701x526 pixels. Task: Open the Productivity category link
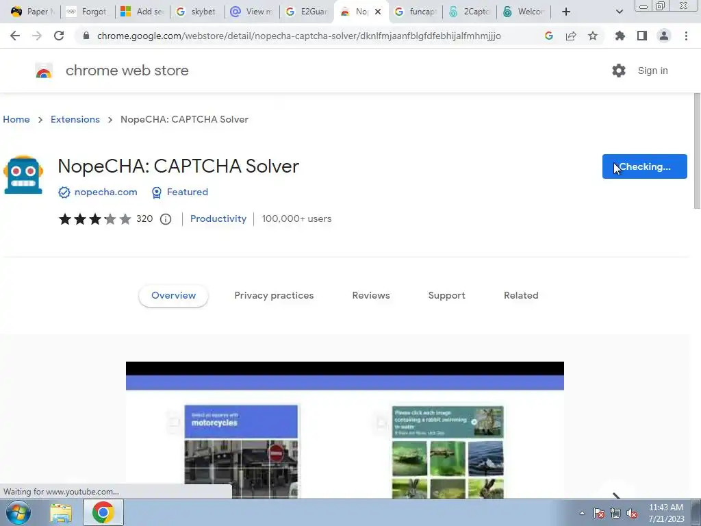(x=218, y=218)
